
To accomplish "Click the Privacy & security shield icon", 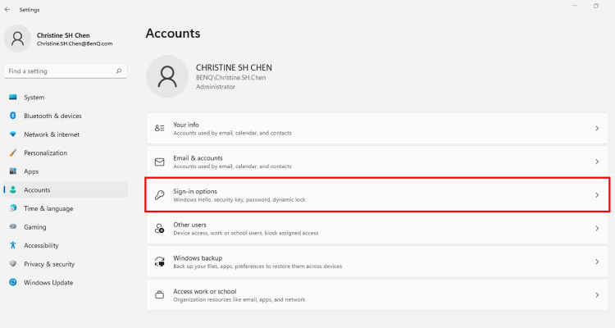I will (13, 264).
